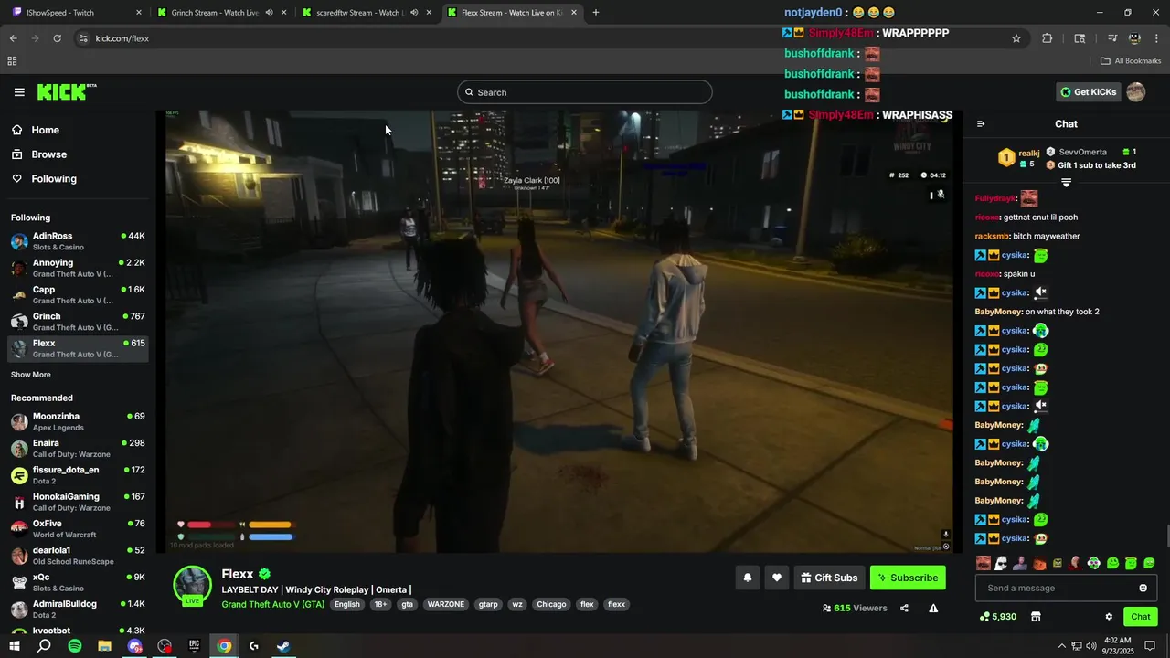Image resolution: width=1170 pixels, height=658 pixels.
Task: Open Grinch channel in following list
Action: [x=78, y=322]
